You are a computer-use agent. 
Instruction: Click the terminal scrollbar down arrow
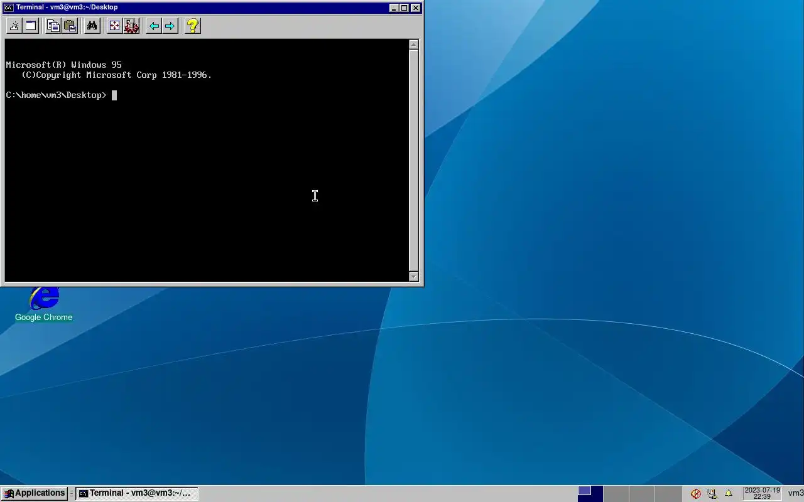(x=413, y=277)
